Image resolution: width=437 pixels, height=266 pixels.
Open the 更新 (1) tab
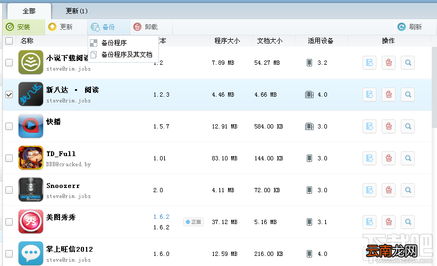(x=77, y=11)
